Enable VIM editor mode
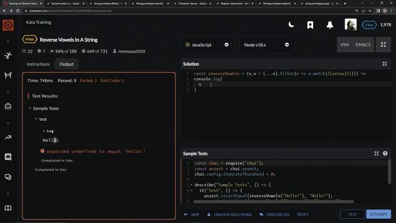396x223 pixels. tap(345, 45)
